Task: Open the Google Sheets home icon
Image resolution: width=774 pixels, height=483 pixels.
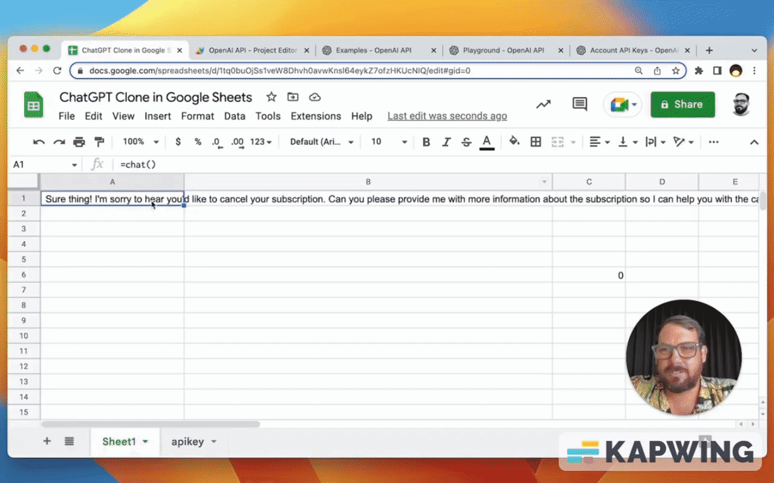Action: [x=33, y=105]
